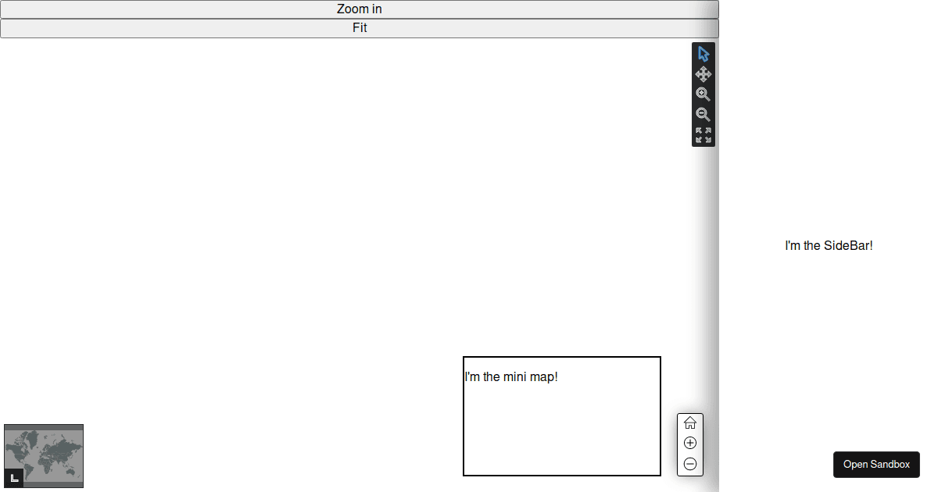Select the blue arrow cursor tool
This screenshot has height=492, width=938.
703,54
